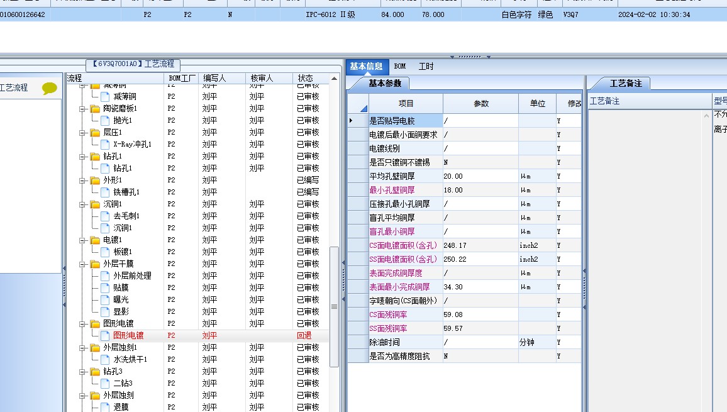Select the 基本参数 sub-tab
This screenshot has height=412, width=727.
(x=385, y=84)
